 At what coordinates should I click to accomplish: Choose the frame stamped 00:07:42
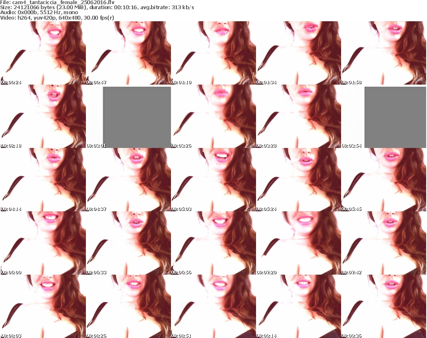click(384, 243)
